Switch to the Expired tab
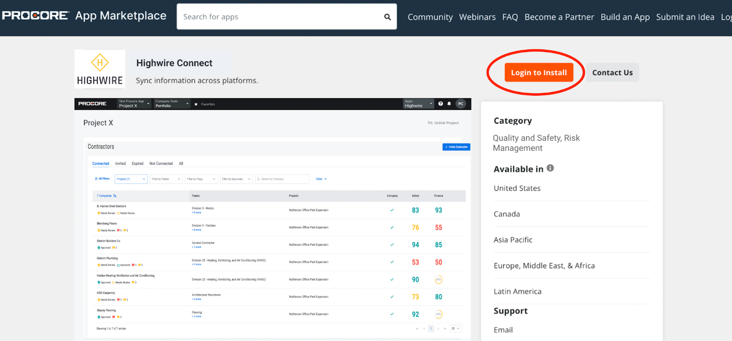This screenshot has height=341, width=732. point(138,163)
